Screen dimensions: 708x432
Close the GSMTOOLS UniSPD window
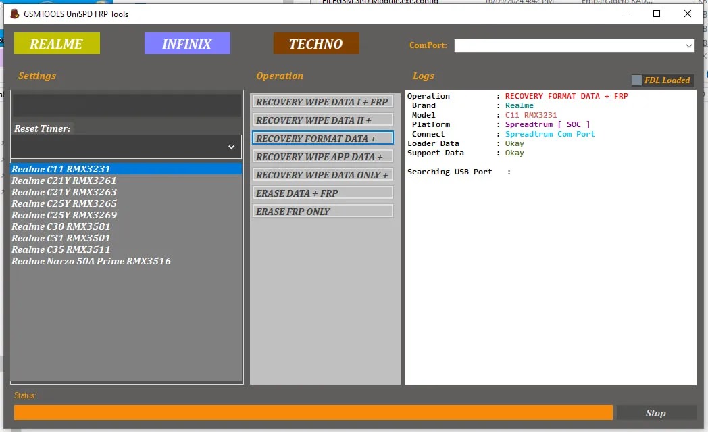point(687,14)
